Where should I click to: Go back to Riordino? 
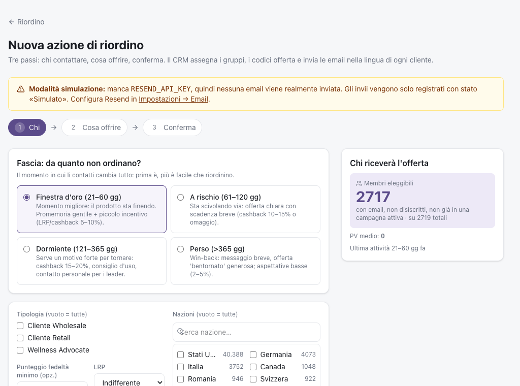[26, 22]
